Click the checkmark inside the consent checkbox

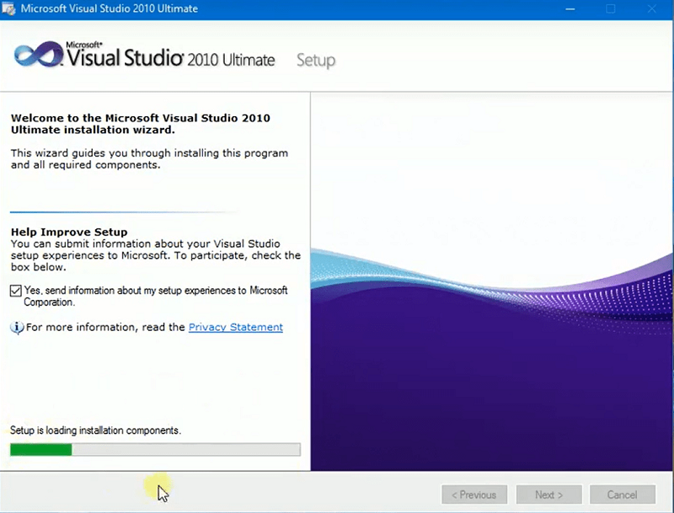[15, 290]
